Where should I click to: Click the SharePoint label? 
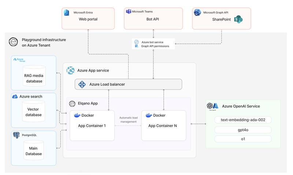(x=222, y=19)
